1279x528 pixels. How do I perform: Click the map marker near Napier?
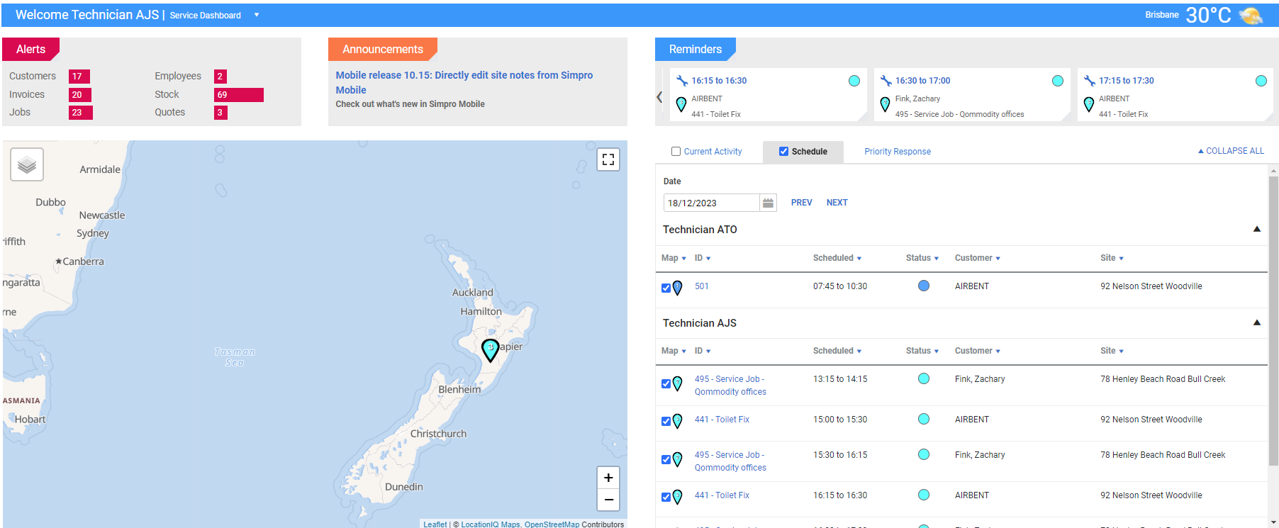click(490, 349)
